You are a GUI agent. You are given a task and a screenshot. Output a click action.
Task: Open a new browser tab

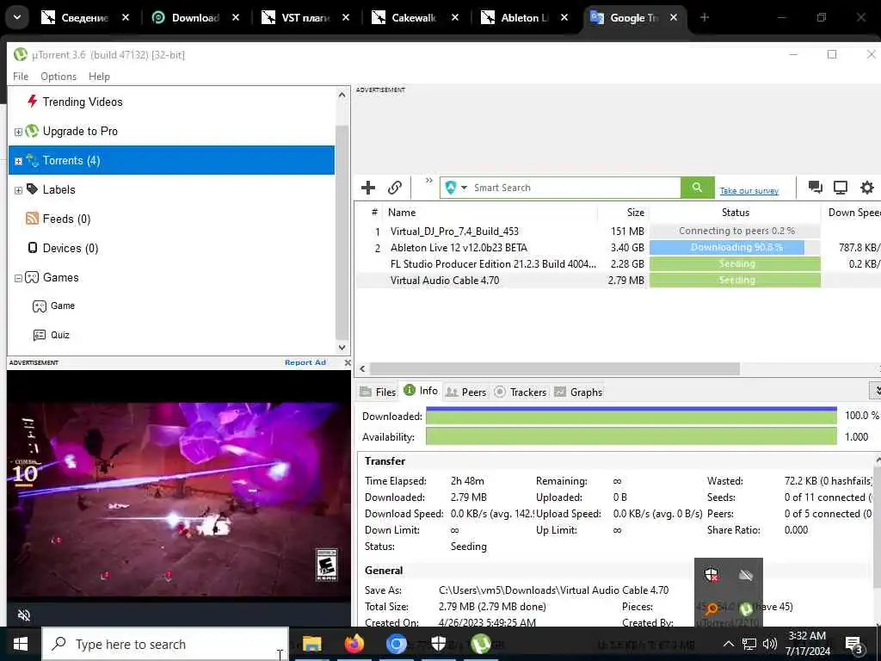pyautogui.click(x=705, y=17)
